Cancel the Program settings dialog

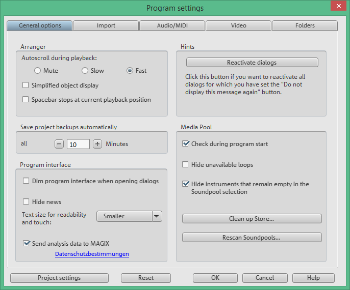coord(265,278)
